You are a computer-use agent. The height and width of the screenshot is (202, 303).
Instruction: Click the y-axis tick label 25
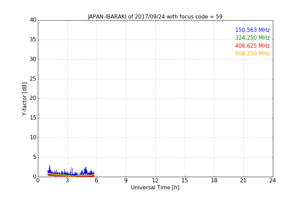coord(33,79)
